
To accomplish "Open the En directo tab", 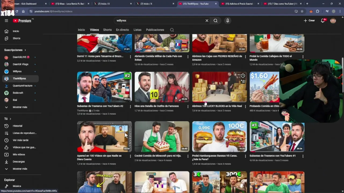I will (x=123, y=30).
